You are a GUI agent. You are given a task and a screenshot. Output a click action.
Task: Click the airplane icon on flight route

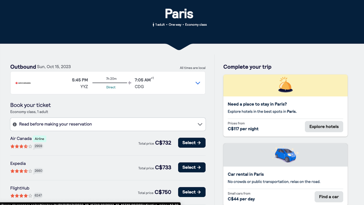(x=130, y=83)
